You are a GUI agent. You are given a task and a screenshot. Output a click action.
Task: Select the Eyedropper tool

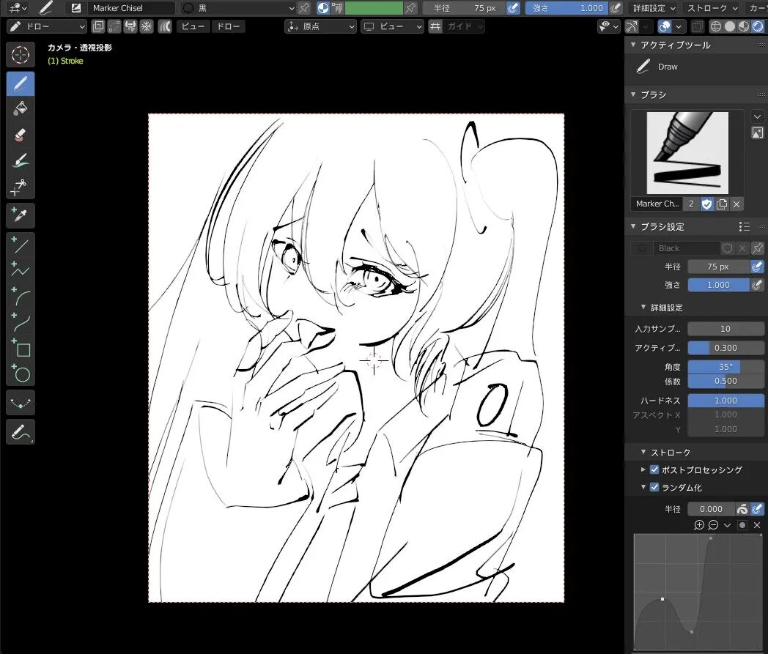20,215
